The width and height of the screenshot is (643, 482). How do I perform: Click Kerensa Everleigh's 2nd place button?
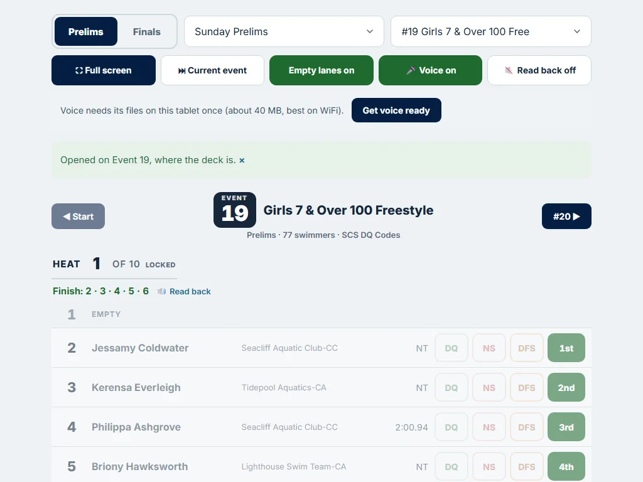(x=566, y=387)
